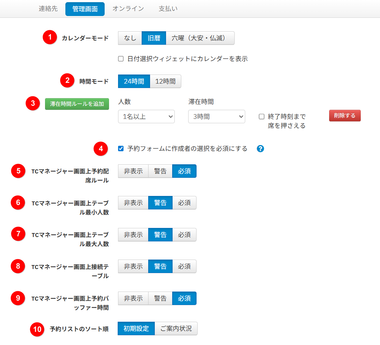Toggle 終了時刻まで席を押さえる checkbox

tap(262, 117)
